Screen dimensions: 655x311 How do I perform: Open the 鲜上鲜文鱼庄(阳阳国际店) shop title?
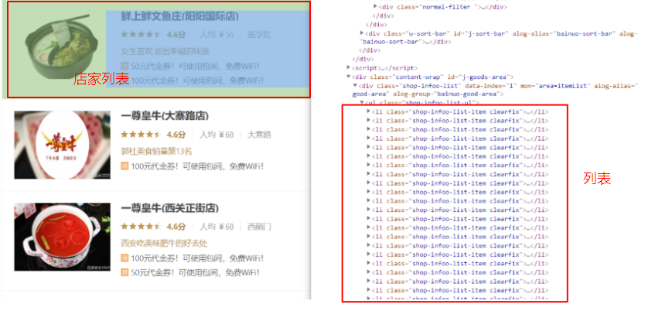click(x=180, y=16)
